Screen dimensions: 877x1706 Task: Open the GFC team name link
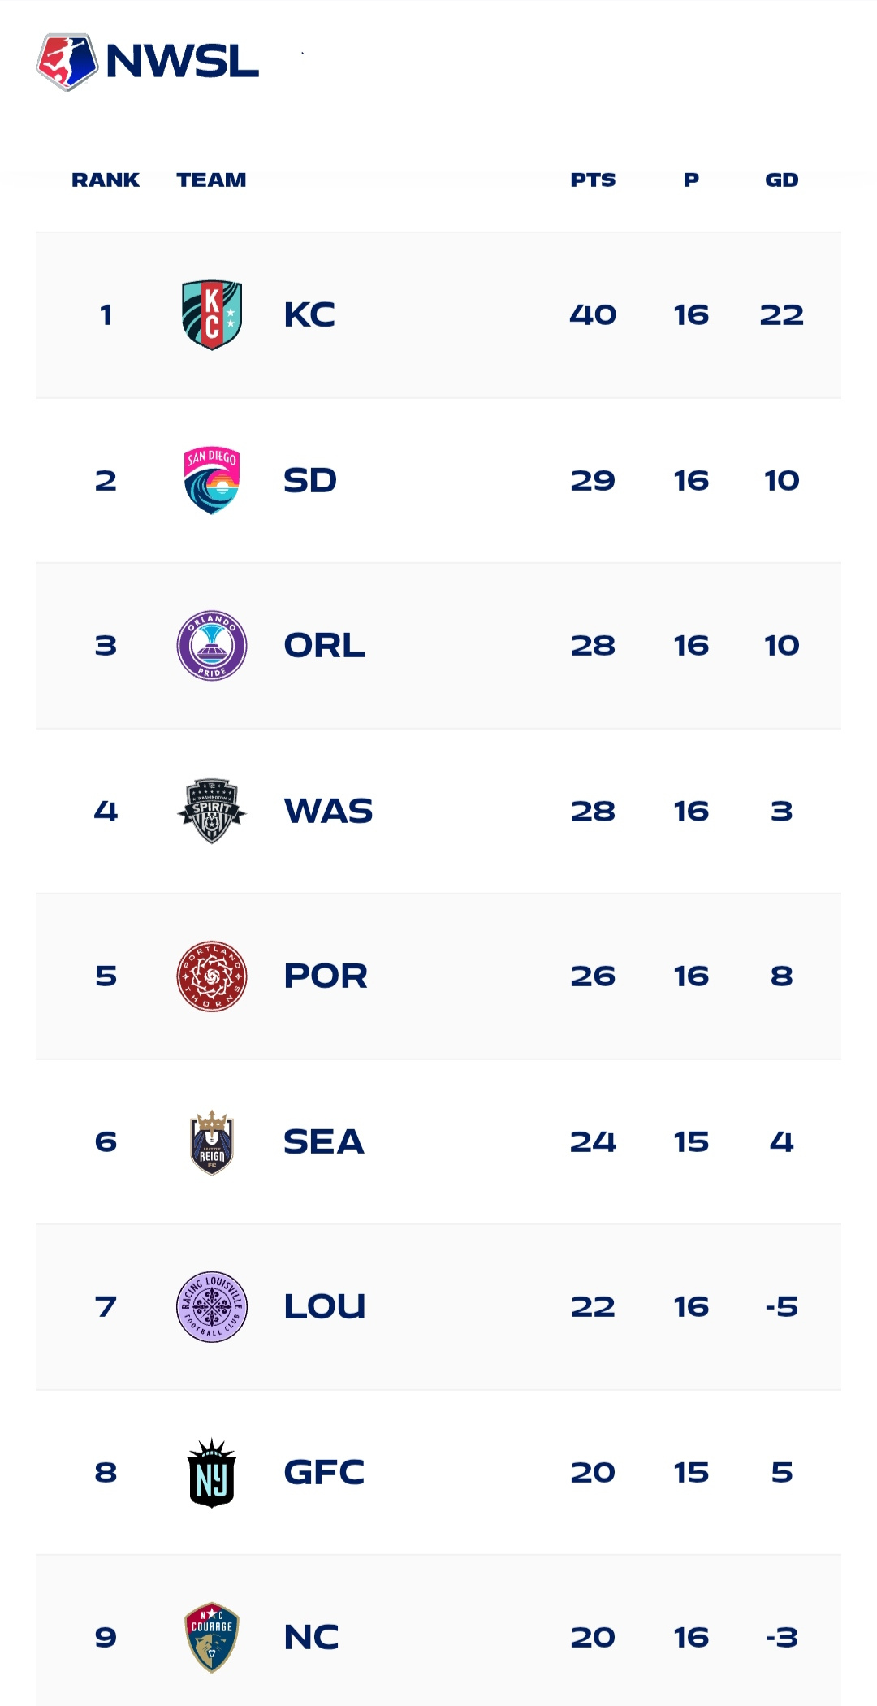pyautogui.click(x=324, y=1472)
